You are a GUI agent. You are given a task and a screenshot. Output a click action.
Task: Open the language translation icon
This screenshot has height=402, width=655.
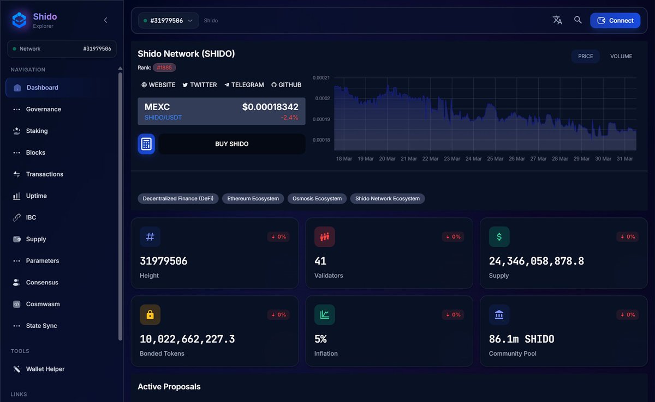click(x=557, y=20)
